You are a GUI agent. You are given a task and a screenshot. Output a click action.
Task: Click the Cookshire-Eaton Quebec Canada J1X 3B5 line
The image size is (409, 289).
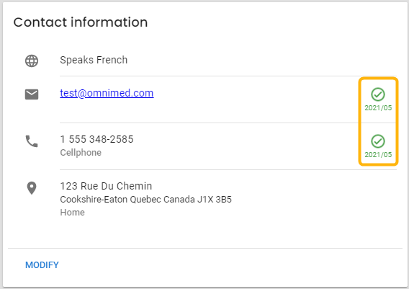click(145, 200)
